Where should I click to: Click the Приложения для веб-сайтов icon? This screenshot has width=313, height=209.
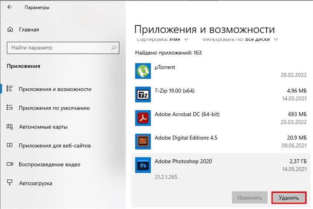(10, 145)
